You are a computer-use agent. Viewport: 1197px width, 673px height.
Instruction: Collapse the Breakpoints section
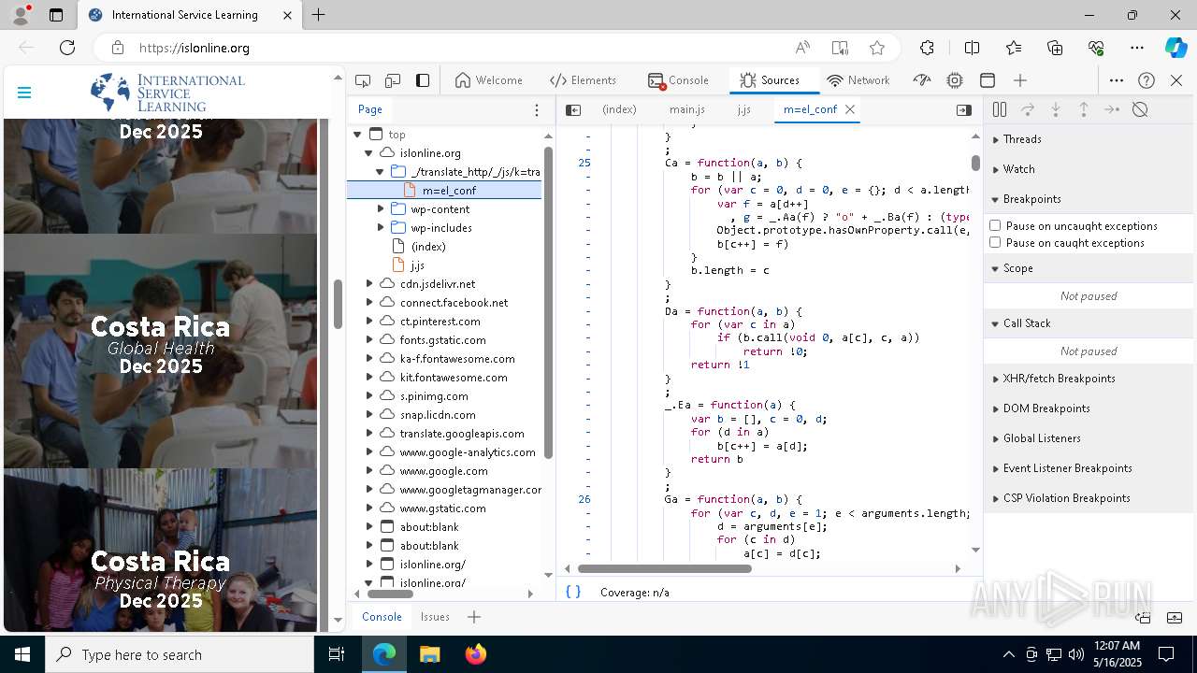click(x=1089, y=199)
